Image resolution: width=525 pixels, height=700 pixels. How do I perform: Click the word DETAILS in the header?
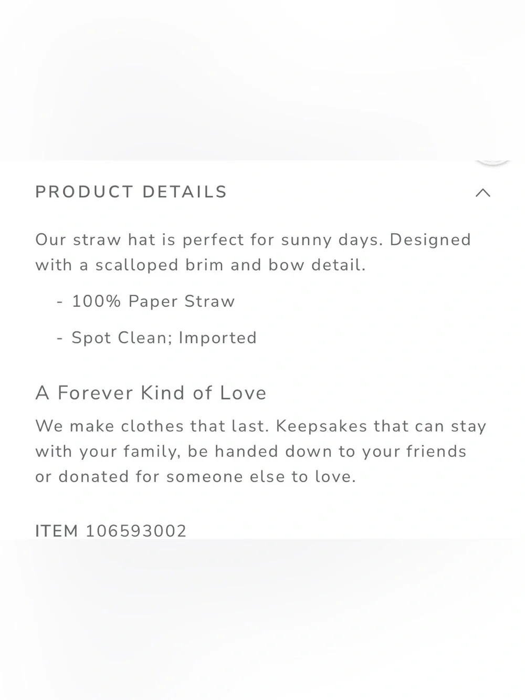185,192
